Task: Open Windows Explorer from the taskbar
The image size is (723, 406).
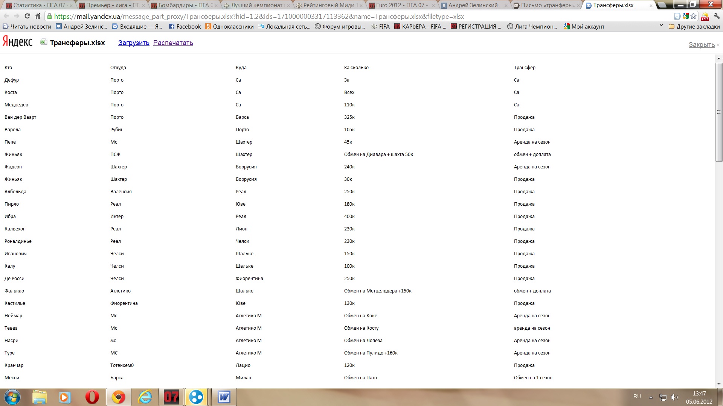Action: [40, 397]
